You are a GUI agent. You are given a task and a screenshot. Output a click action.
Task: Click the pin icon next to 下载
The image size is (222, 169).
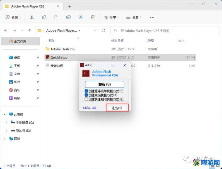coord(37,66)
